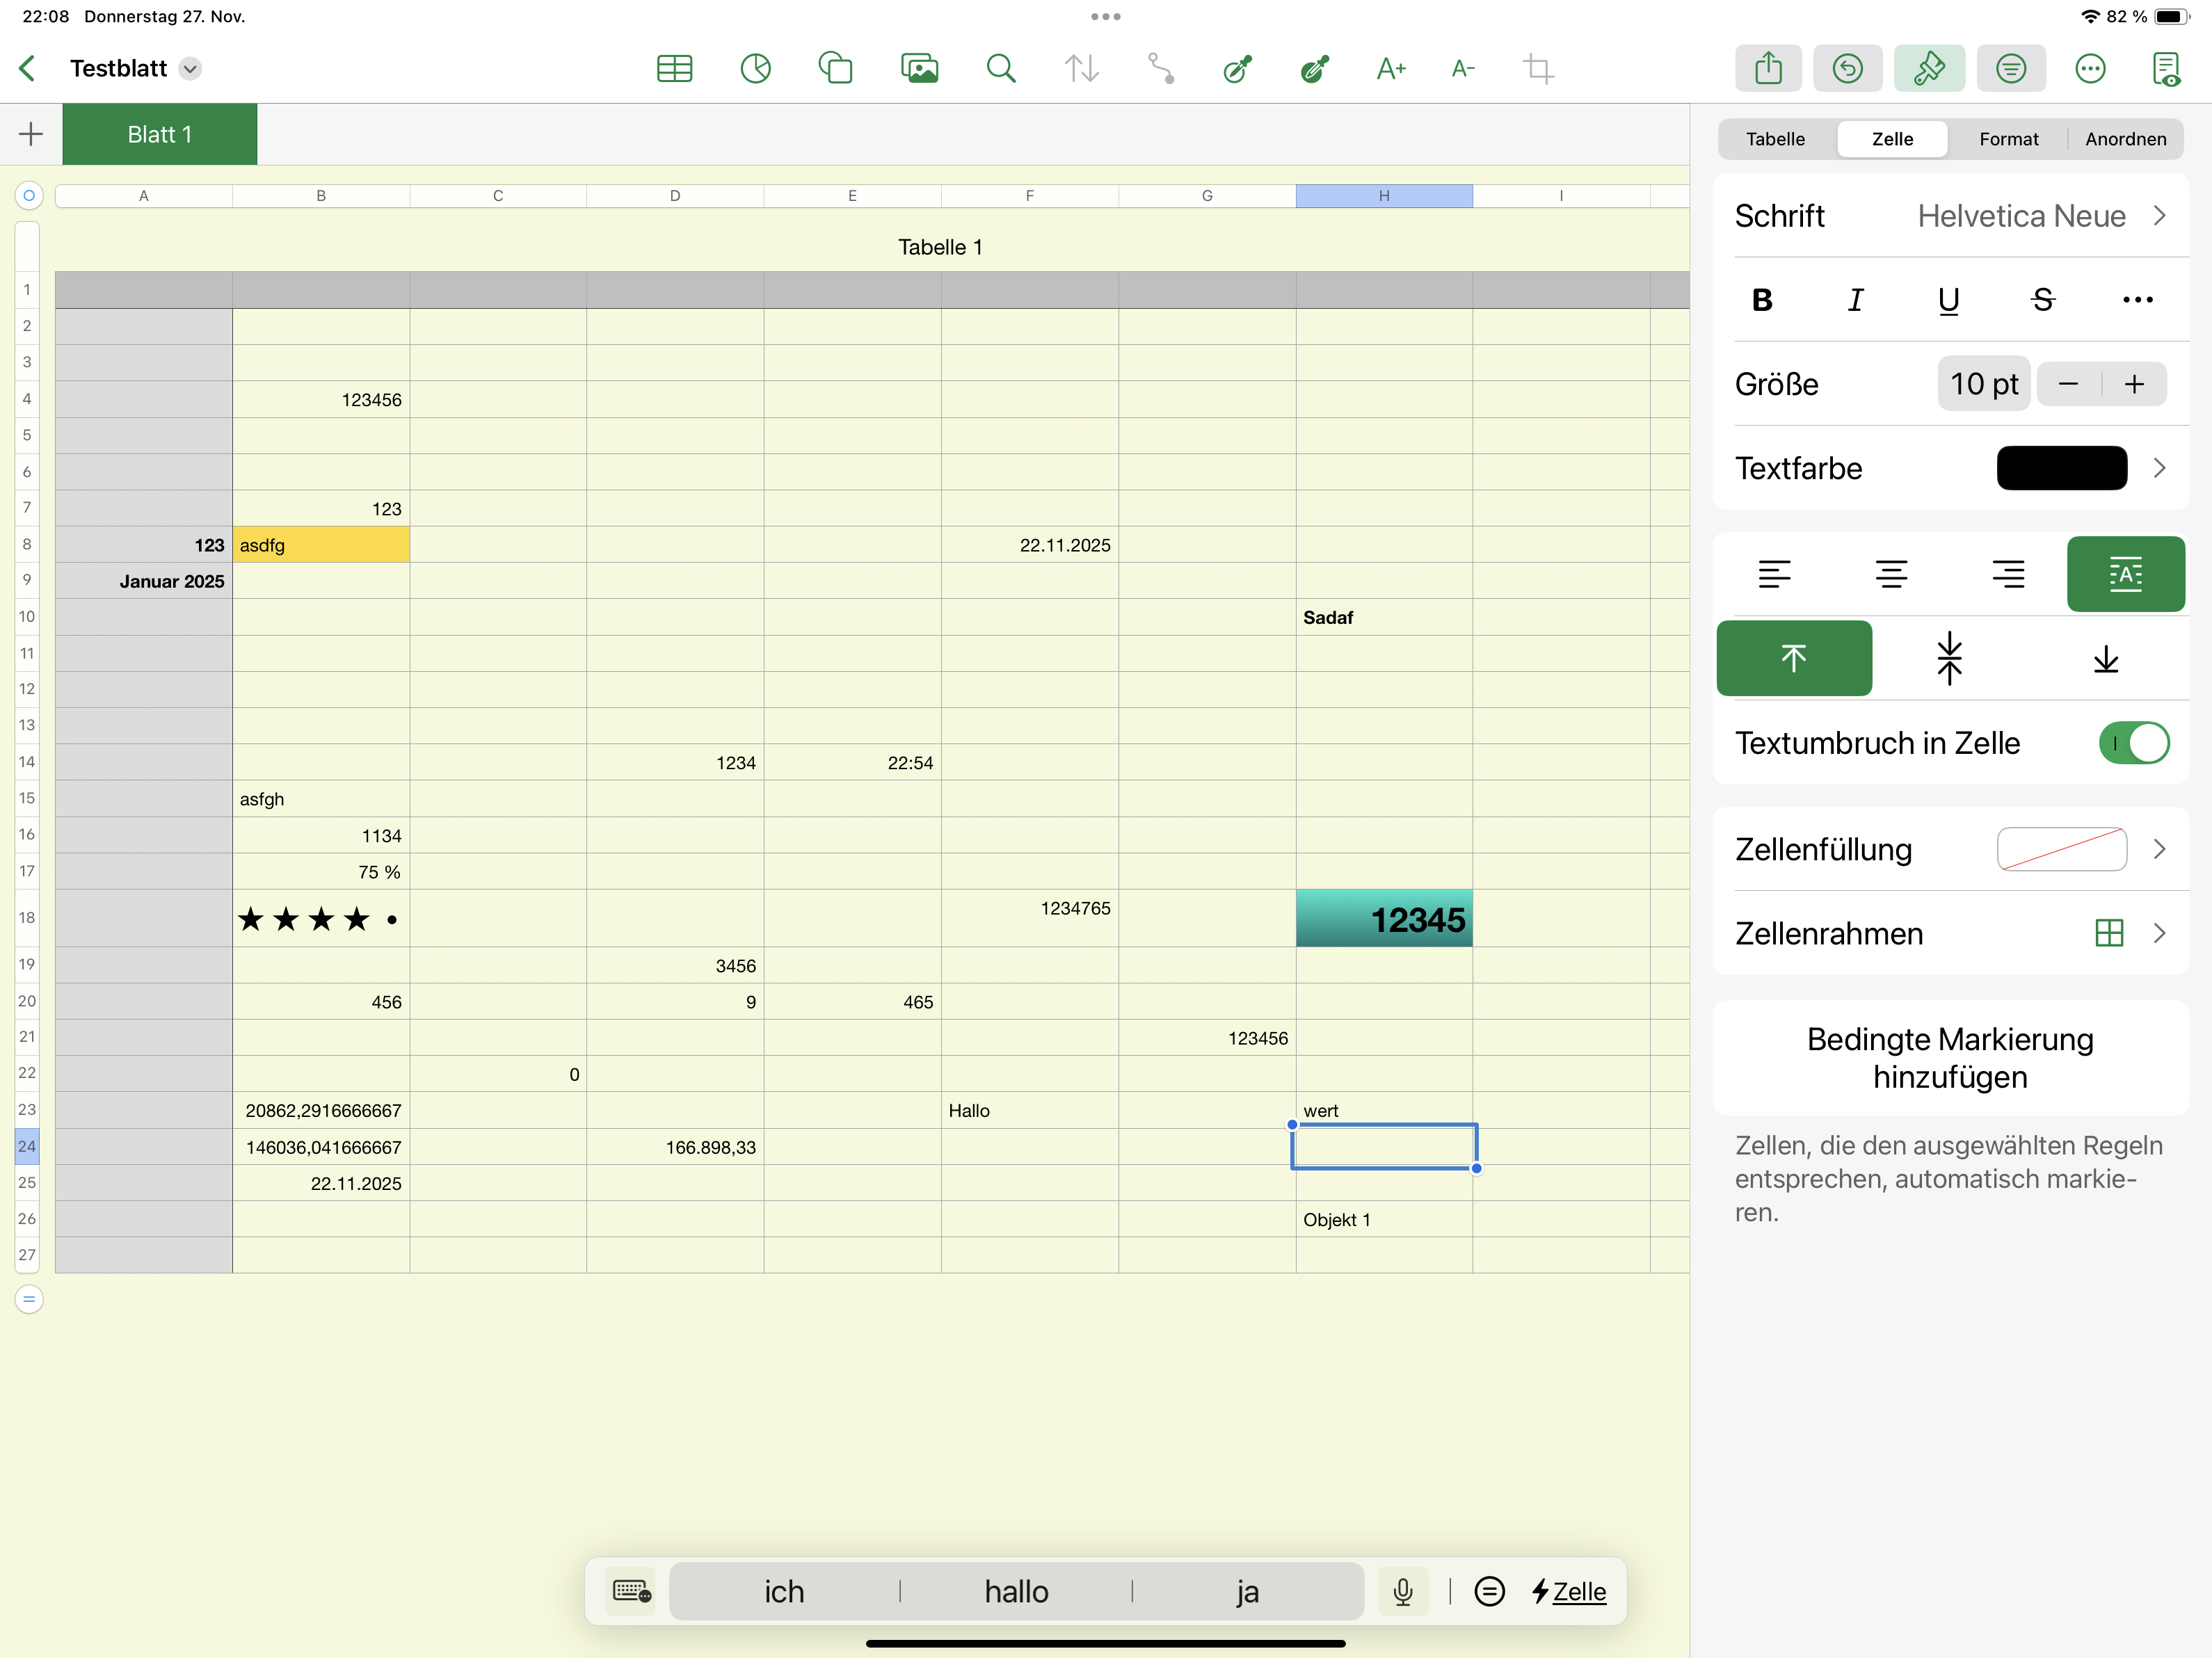
Task: Open the black Textfarbe color swatch
Action: (x=2061, y=468)
